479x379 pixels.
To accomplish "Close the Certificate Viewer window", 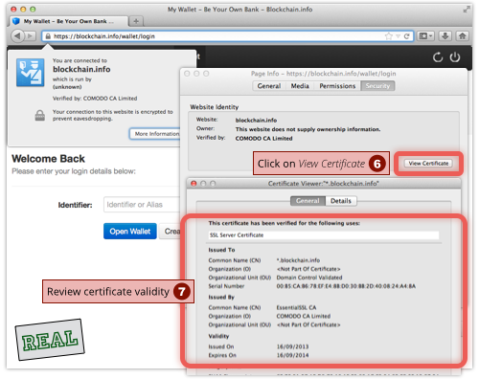I will pos(194,184).
